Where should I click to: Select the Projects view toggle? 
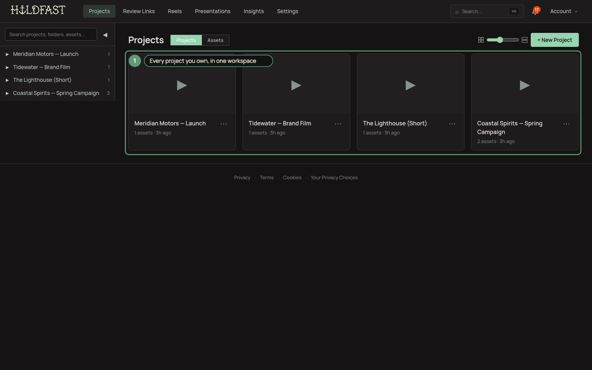(186, 40)
